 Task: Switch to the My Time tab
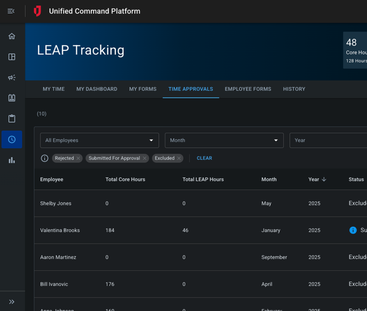54,89
